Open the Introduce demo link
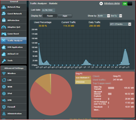136x120 pixels. click(112, 3)
